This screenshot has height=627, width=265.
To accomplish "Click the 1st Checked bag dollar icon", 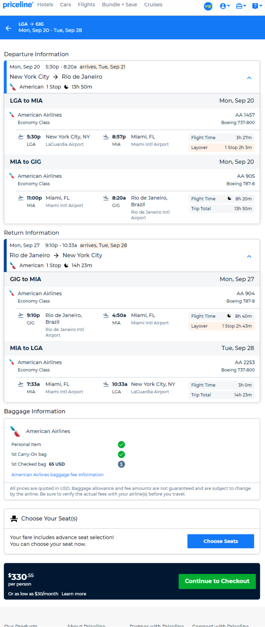I will (x=121, y=464).
